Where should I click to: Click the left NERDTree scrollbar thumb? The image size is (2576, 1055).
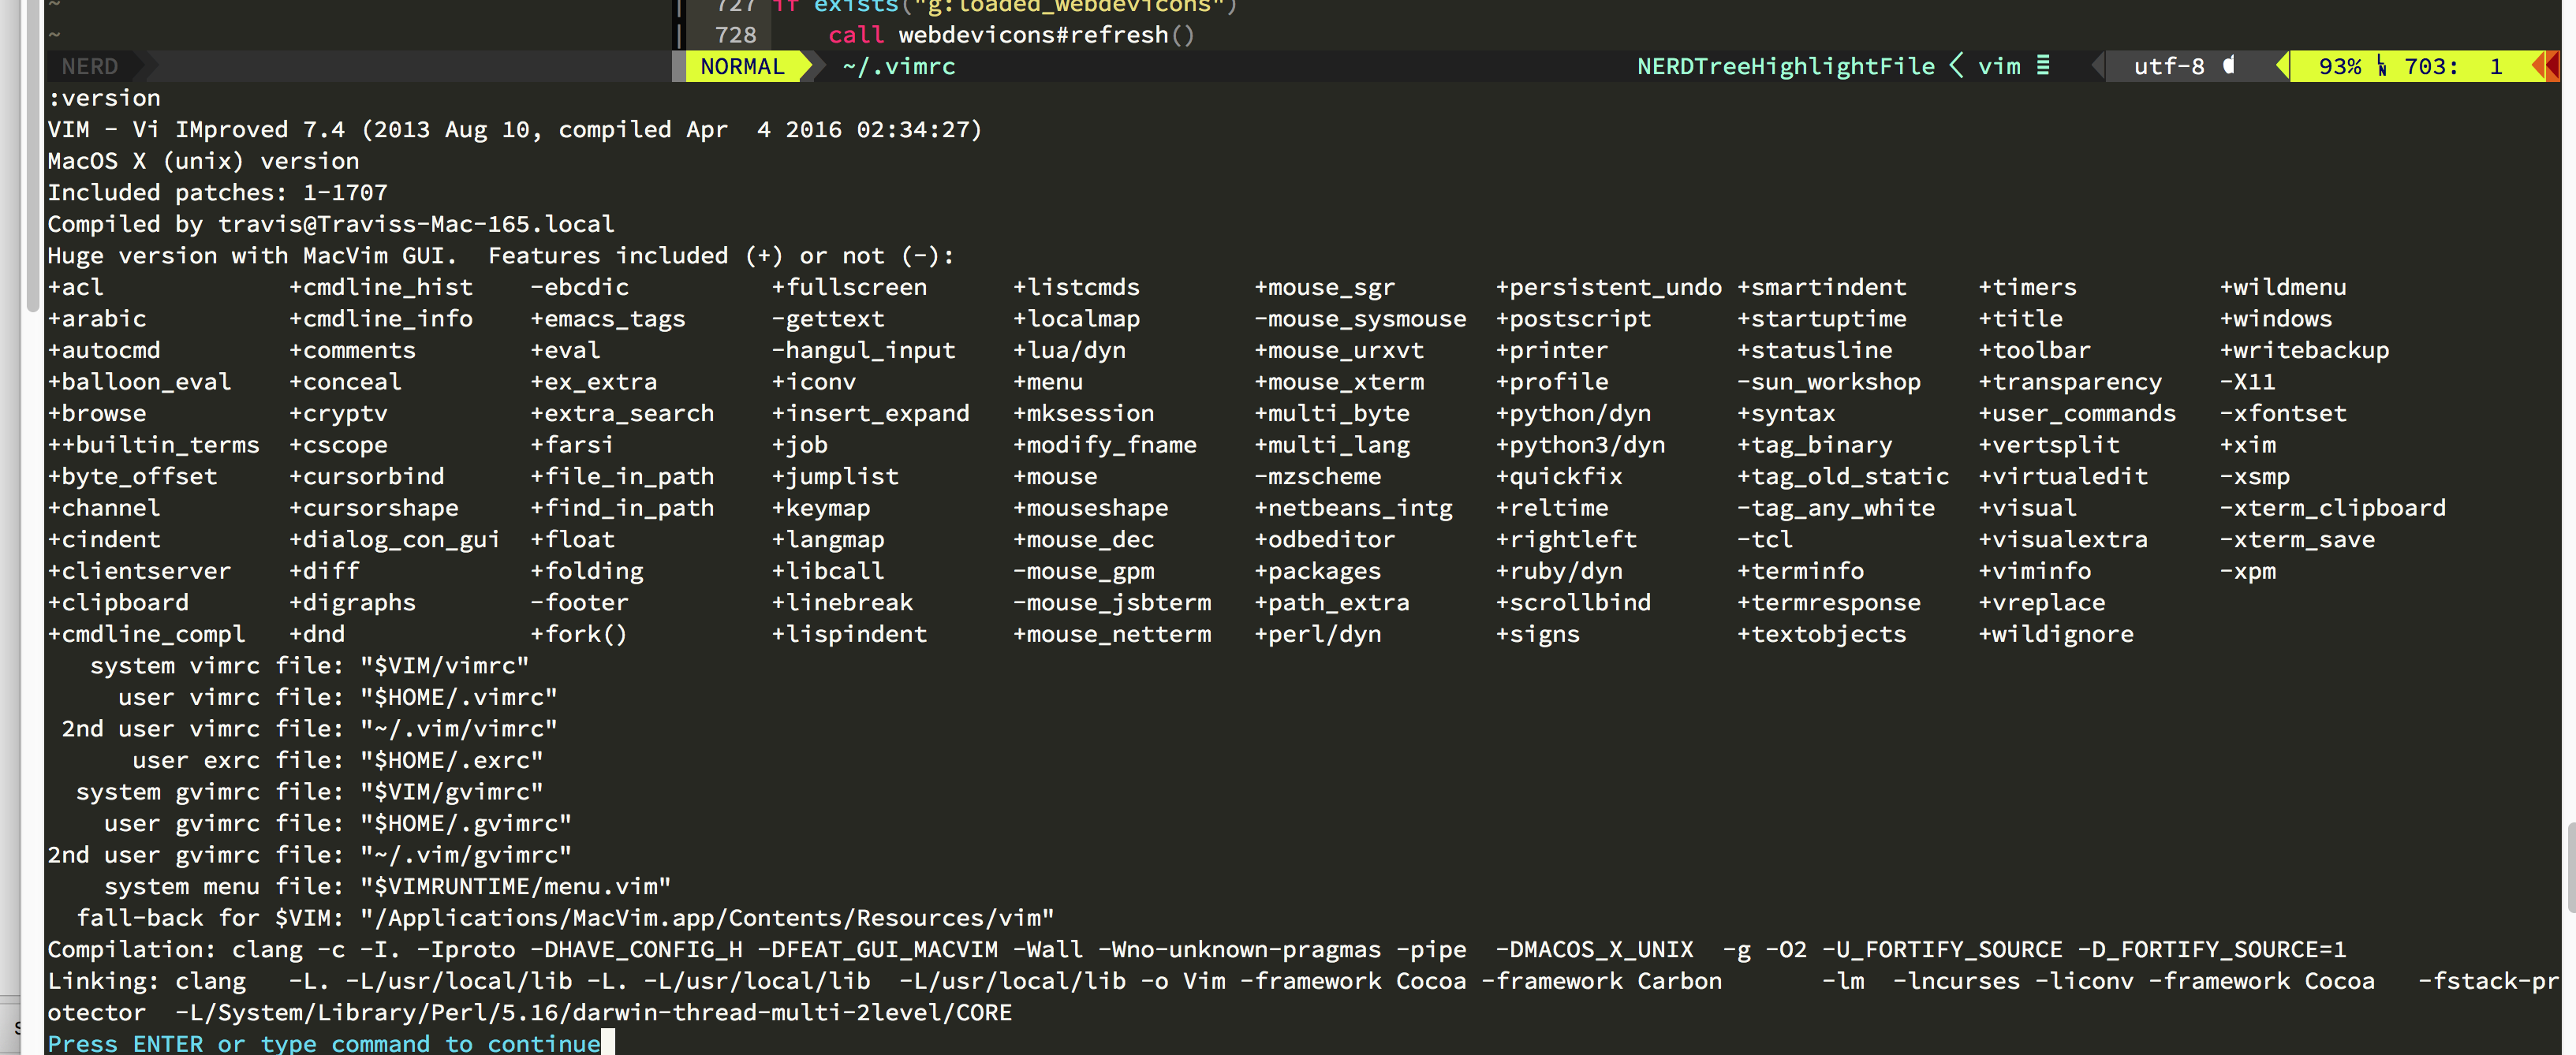point(32,155)
